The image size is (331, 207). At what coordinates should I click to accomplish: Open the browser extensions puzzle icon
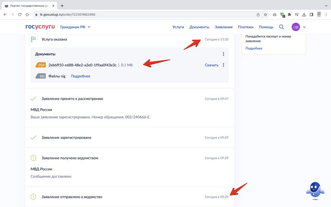pos(289,15)
